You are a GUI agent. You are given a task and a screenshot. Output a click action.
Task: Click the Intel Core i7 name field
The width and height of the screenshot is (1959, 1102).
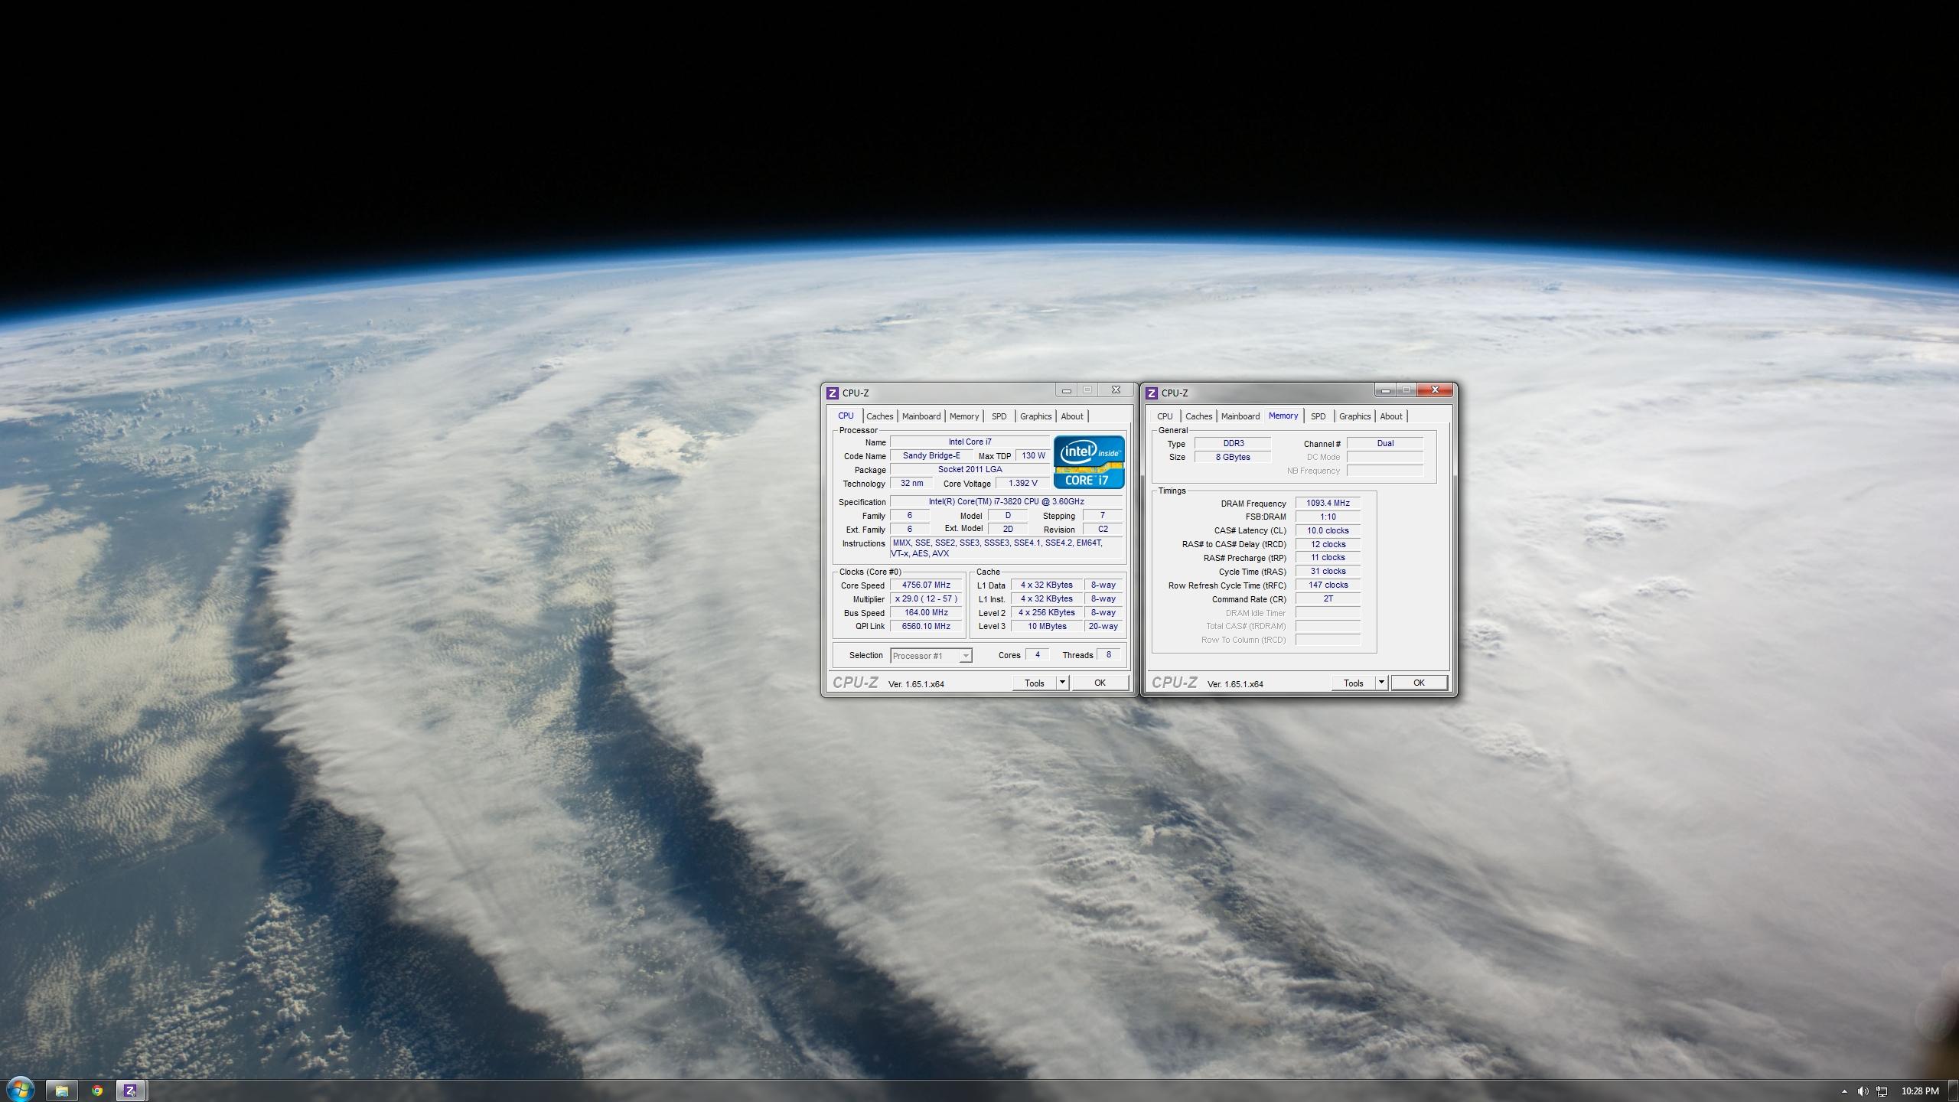point(970,442)
